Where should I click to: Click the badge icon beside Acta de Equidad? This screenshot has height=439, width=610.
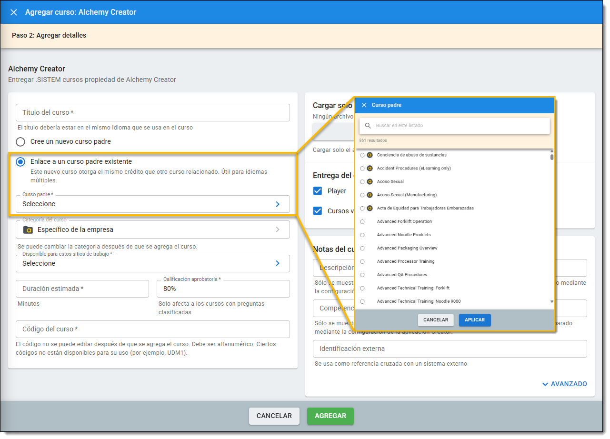[370, 209]
